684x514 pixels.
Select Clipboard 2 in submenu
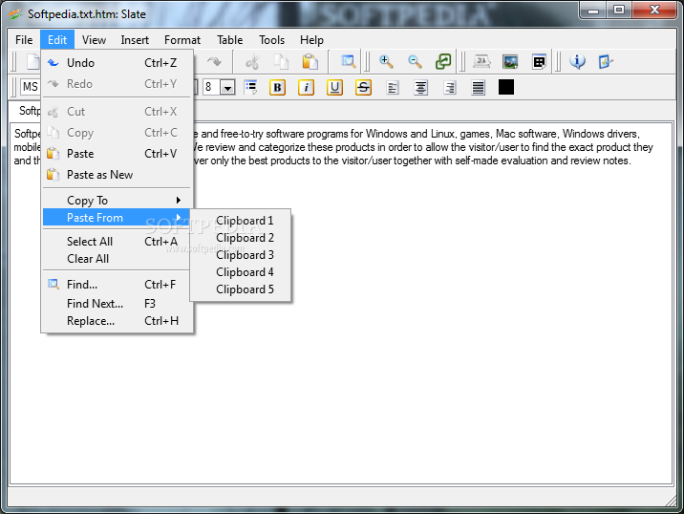click(x=241, y=238)
